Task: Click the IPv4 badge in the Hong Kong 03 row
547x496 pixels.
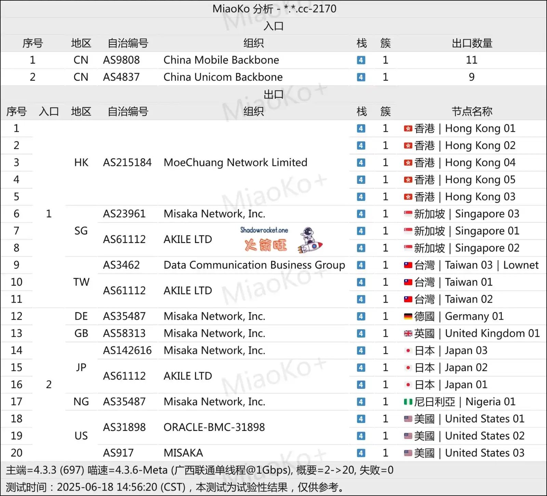Action: coord(361,197)
